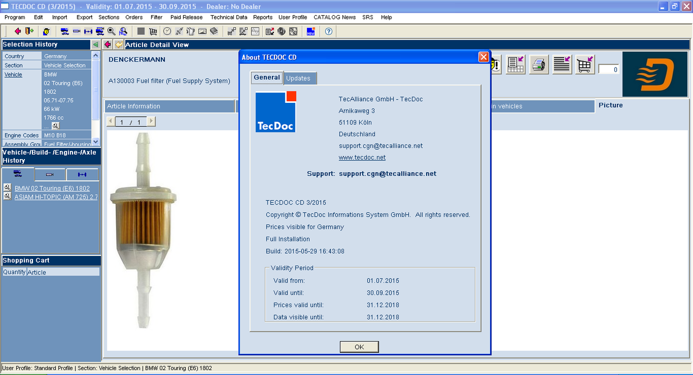Select the engine tab in vehicle history
The width and height of the screenshot is (693, 375).
[50, 174]
